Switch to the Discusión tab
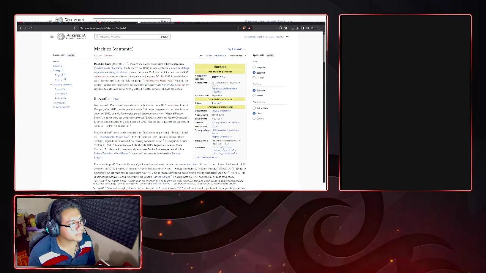Image resolution: width=486 pixels, height=273 pixels. click(x=109, y=55)
